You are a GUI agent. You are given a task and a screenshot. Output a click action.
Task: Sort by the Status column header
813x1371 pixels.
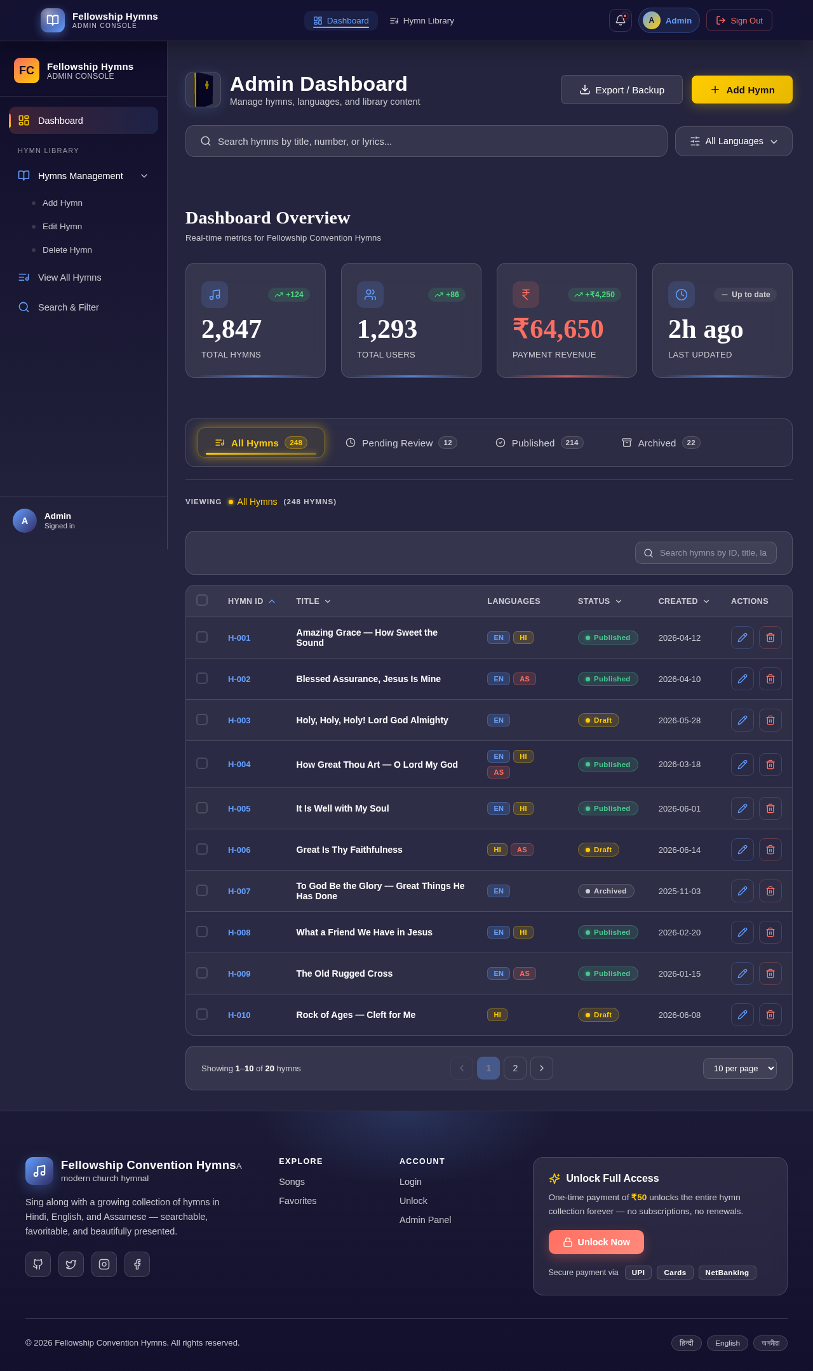[600, 601]
